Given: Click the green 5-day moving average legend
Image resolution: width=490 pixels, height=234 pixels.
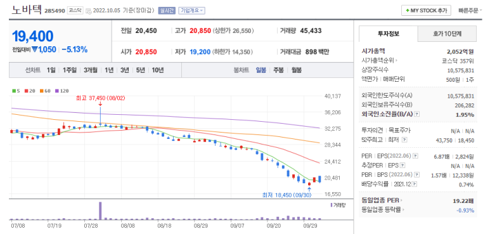Looking at the screenshot, I should click(x=16, y=91).
